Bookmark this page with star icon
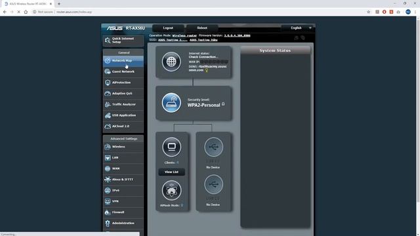 tap(369, 12)
